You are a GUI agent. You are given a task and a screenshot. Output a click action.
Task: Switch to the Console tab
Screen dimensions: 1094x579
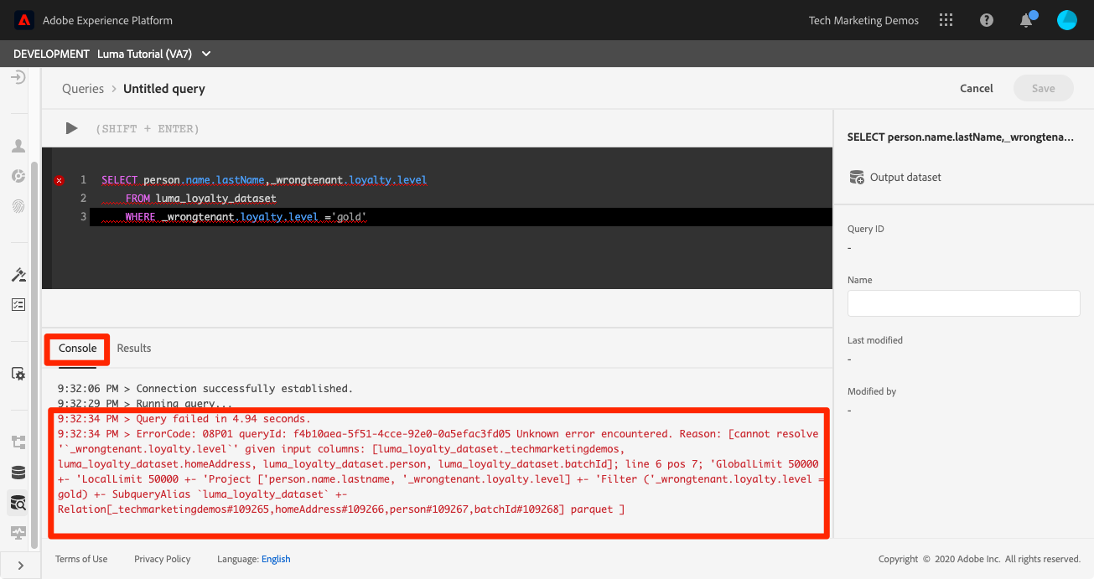click(77, 349)
